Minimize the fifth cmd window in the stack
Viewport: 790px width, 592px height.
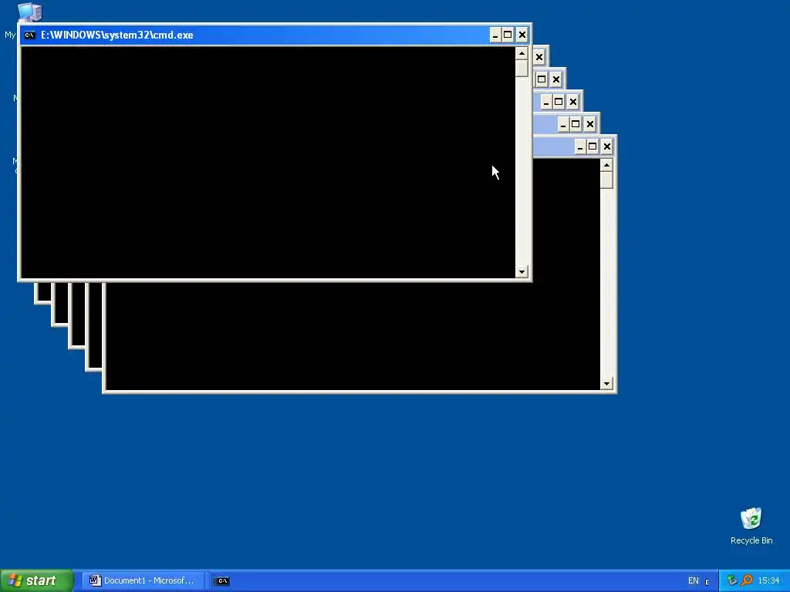click(563, 124)
